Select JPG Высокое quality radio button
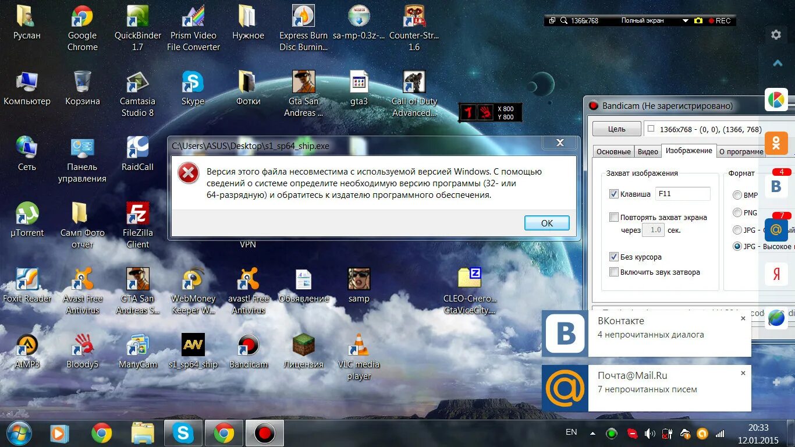The width and height of the screenshot is (795, 447). [x=737, y=246]
